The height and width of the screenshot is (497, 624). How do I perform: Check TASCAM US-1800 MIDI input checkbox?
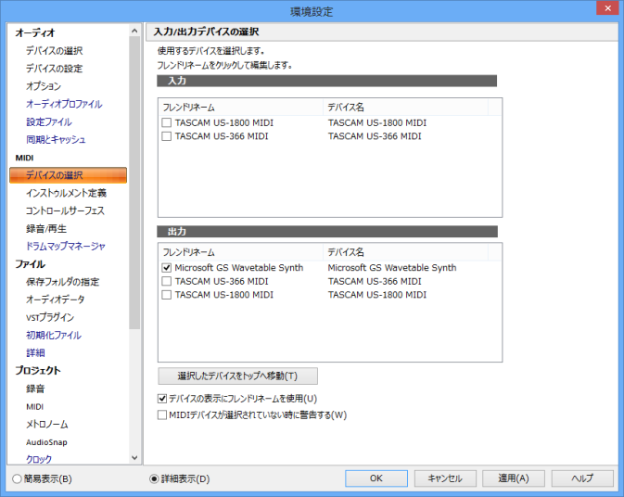tap(167, 122)
